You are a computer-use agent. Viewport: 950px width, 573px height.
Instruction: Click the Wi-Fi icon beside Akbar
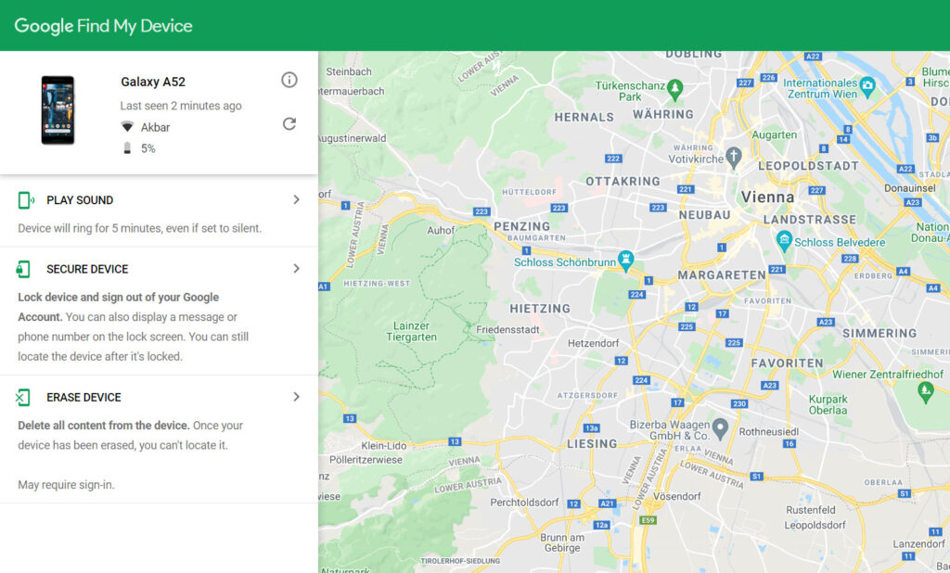click(126, 127)
